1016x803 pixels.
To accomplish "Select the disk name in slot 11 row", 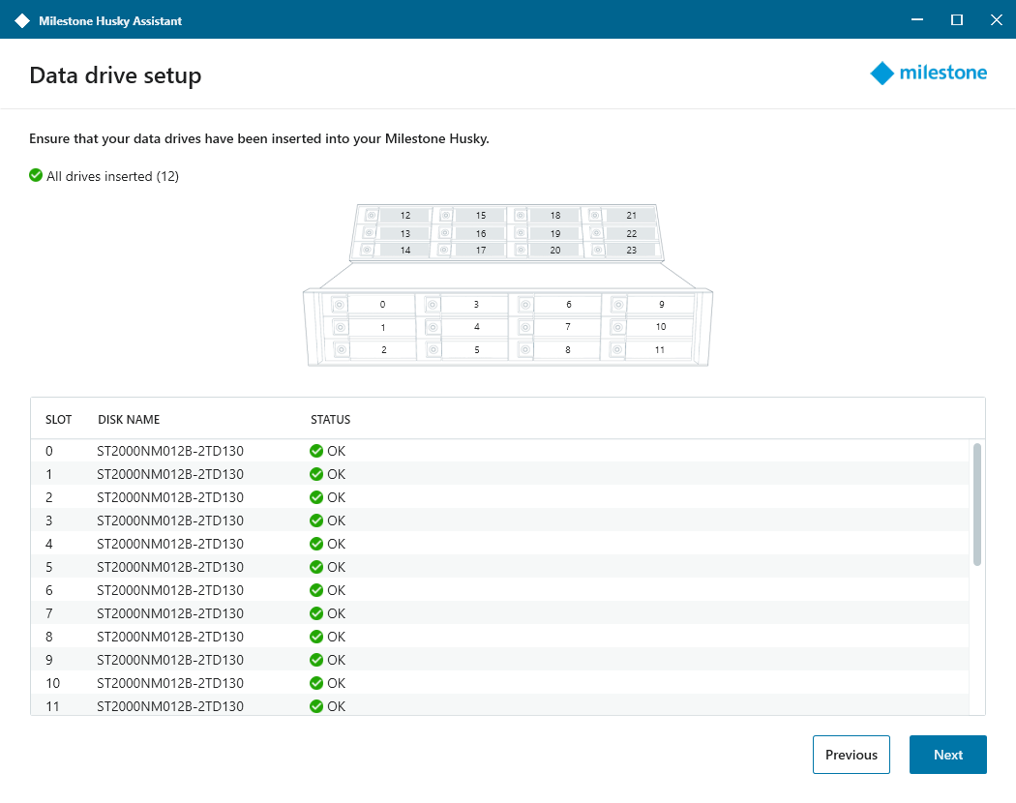I will 170,706.
